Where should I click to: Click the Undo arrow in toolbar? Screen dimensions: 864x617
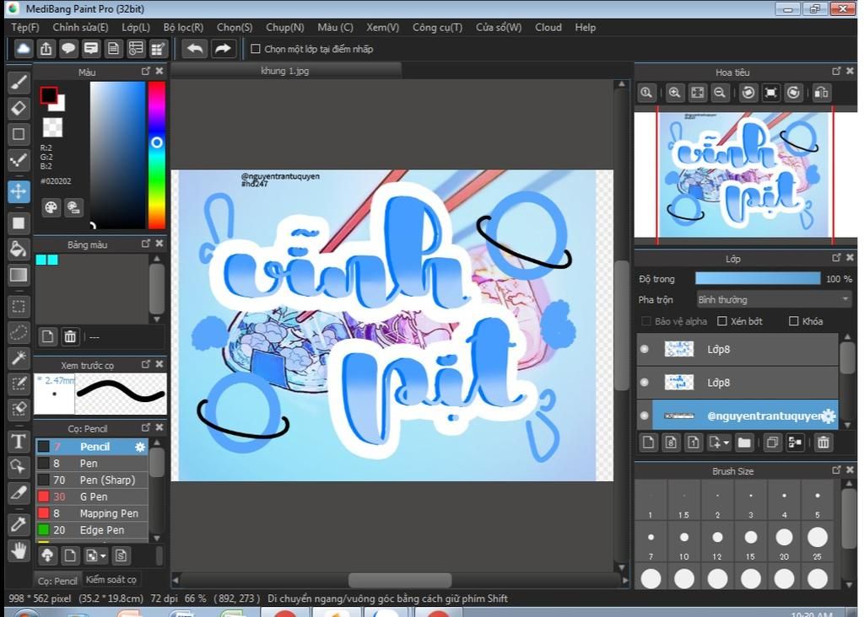(x=195, y=49)
